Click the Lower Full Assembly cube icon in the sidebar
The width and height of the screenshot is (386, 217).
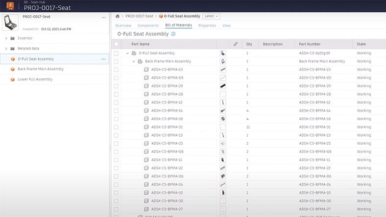pyautogui.click(x=13, y=79)
